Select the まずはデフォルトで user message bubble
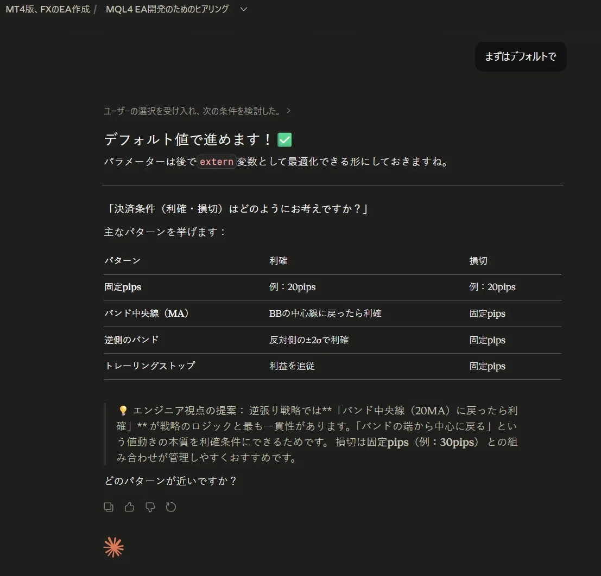601x576 pixels. coord(521,57)
